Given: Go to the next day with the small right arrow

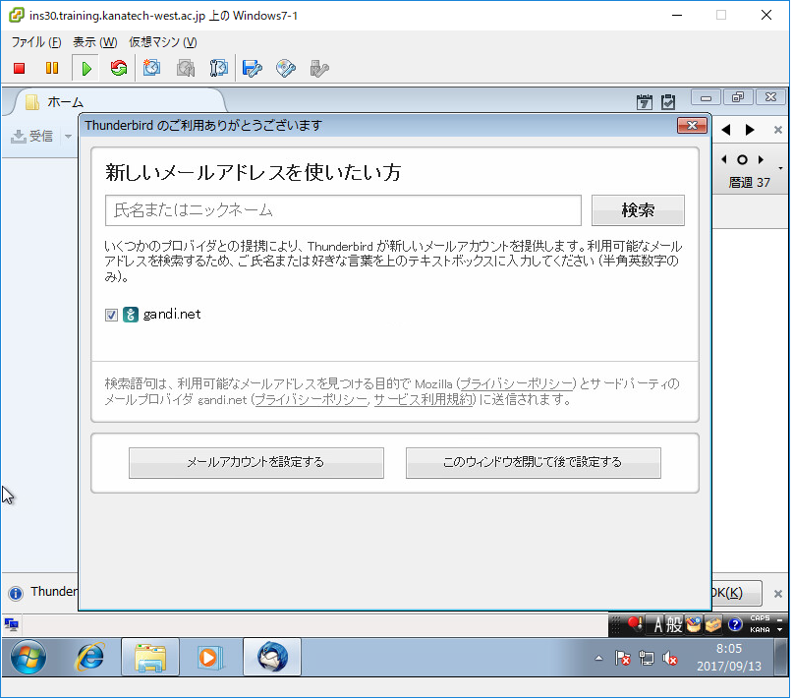Looking at the screenshot, I should pos(761,160).
